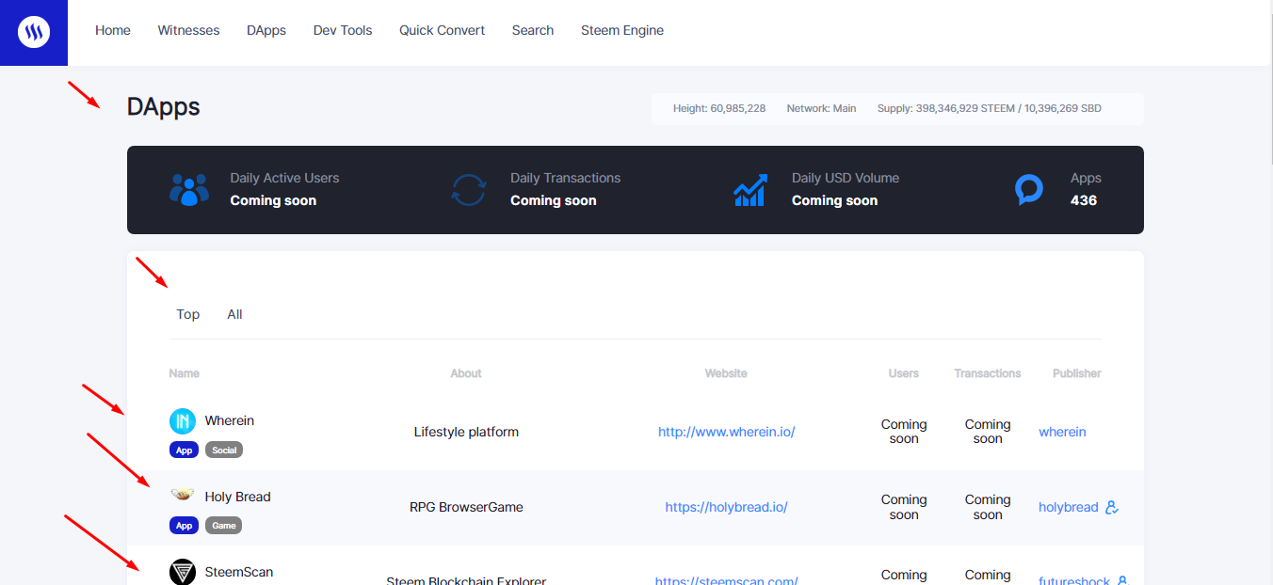This screenshot has width=1273, height=585.
Task: Click the verified user icon beside holybread
Action: pos(1112,507)
